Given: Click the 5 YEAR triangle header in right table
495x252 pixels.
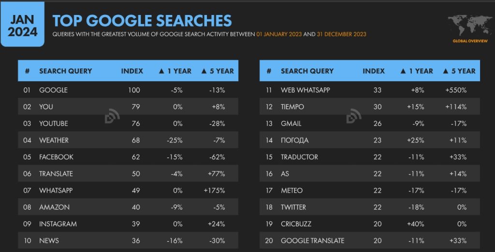Looking at the screenshot, I should click(459, 71).
